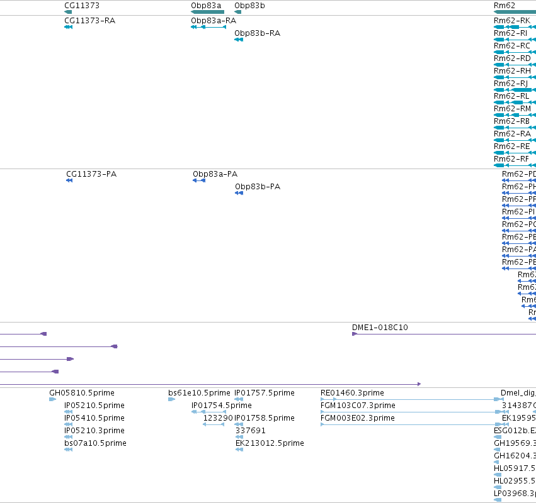536x503 pixels.
Task: Select the Obp83a gene bar
Action: (207, 12)
